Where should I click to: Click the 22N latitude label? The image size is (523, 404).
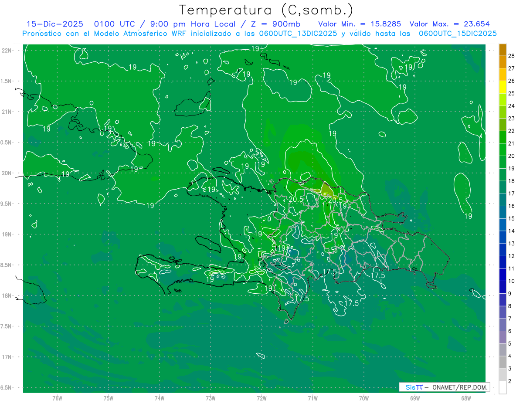pos(7,51)
